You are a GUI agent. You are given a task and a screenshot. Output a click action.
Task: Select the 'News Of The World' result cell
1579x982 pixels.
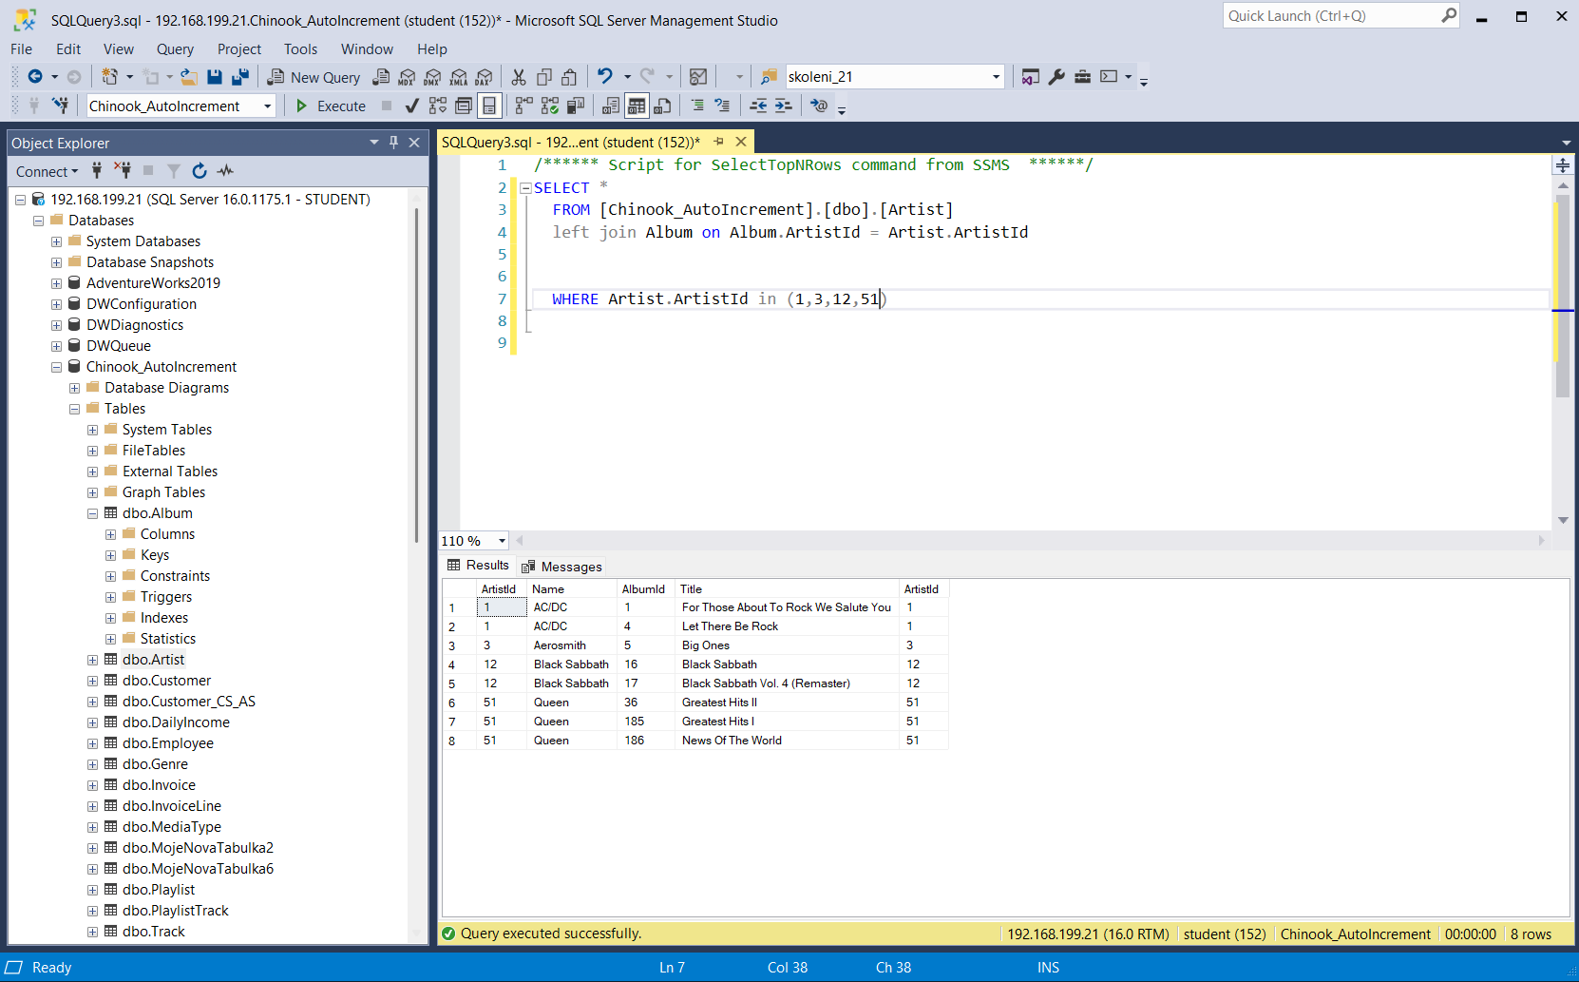[787, 741]
